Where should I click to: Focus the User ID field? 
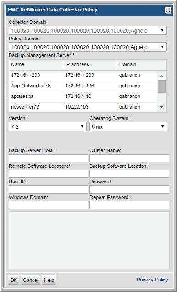click(x=49, y=189)
